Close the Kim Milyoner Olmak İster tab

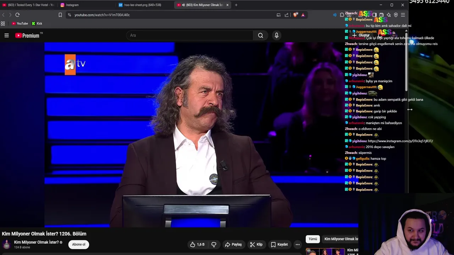227,5
